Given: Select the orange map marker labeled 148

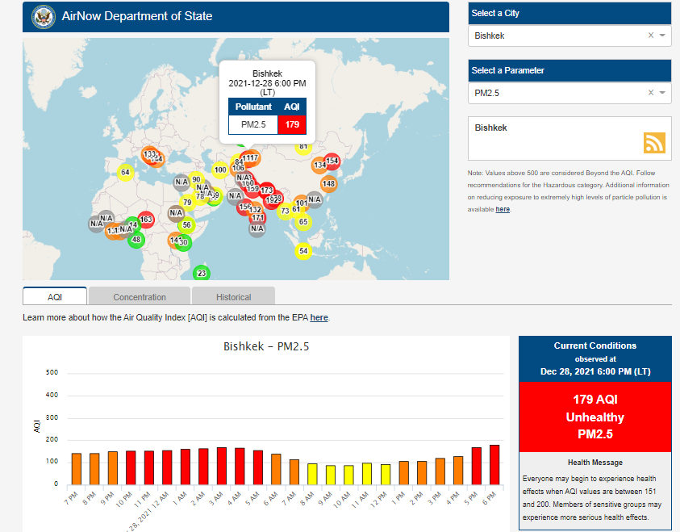Looking at the screenshot, I should click(x=328, y=183).
